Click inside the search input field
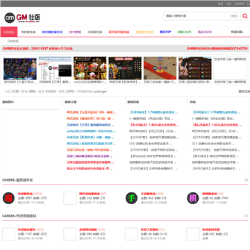 pyautogui.click(x=197, y=16)
